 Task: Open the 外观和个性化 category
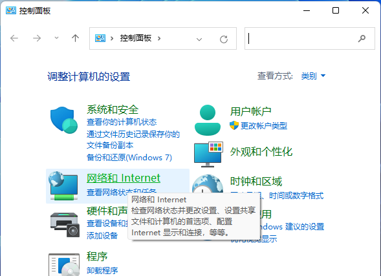261,152
